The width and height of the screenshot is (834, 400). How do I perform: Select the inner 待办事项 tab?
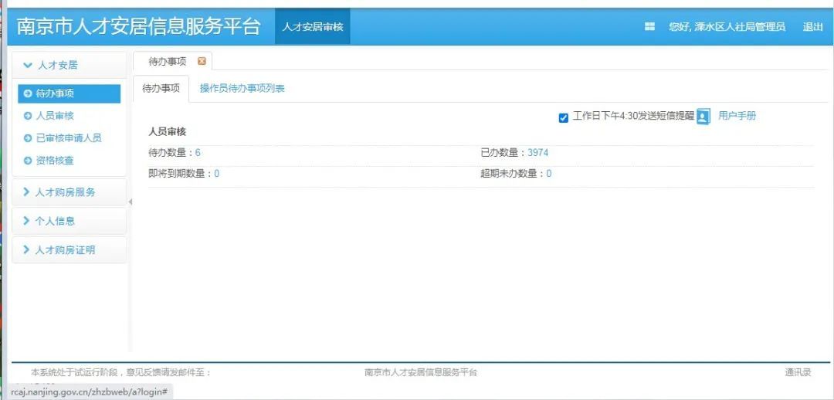[x=161, y=89]
